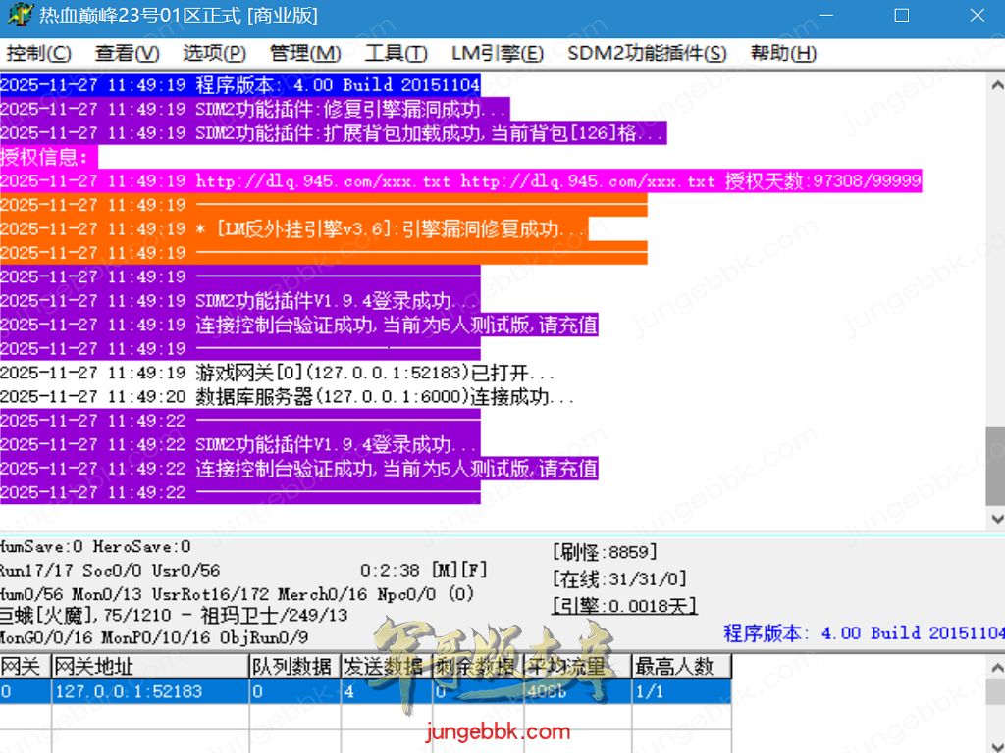Click the underlined 引擎:0.0018天 label

tap(624, 606)
